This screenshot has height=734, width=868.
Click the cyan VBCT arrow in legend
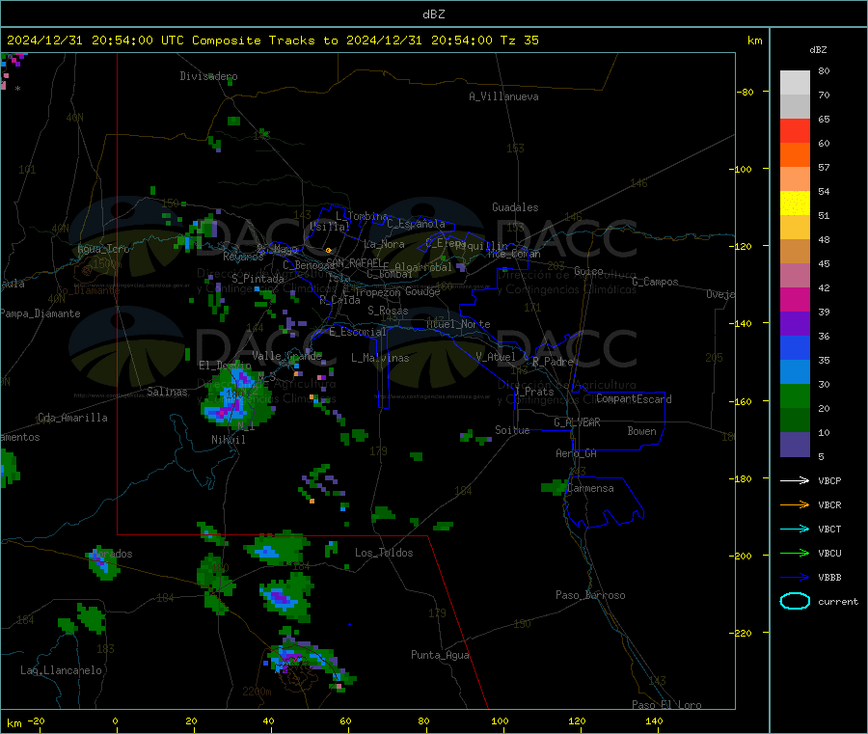coord(795,529)
